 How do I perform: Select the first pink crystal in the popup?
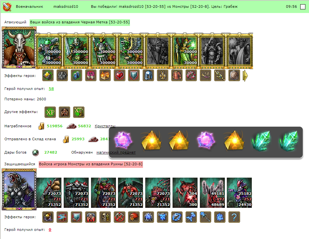[123, 140]
